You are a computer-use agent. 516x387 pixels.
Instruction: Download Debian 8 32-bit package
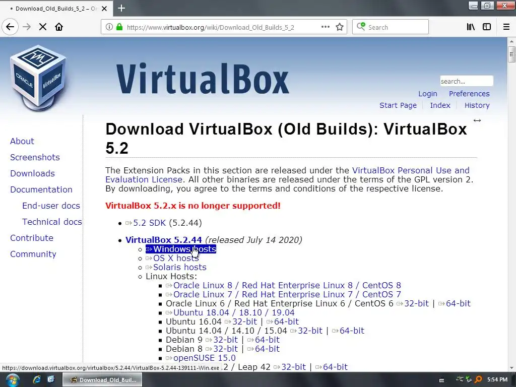click(222, 349)
